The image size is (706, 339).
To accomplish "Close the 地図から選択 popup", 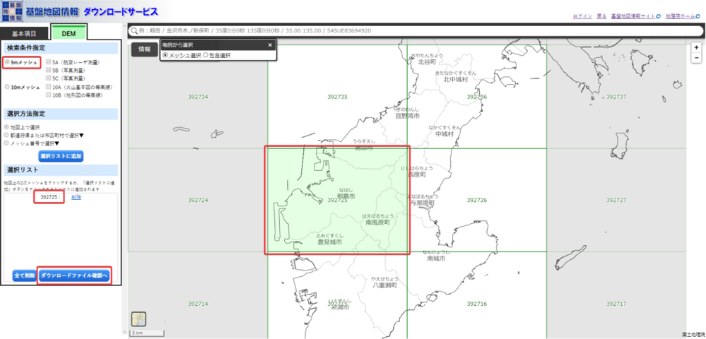I will click(x=270, y=45).
